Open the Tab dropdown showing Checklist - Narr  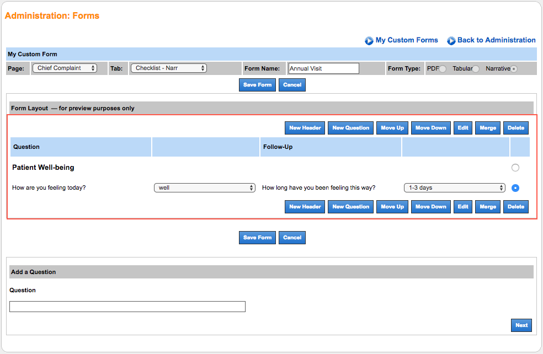[168, 68]
